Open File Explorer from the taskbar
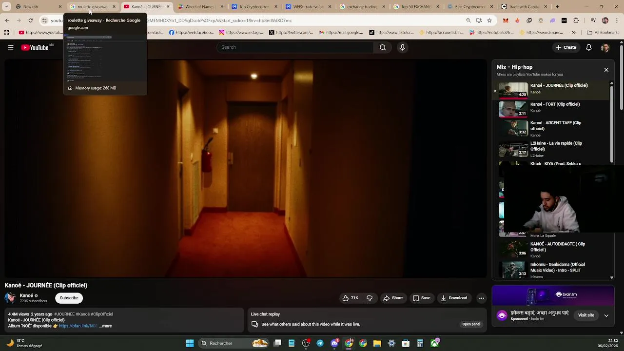Screen dimensions: 624x351 (377, 343)
